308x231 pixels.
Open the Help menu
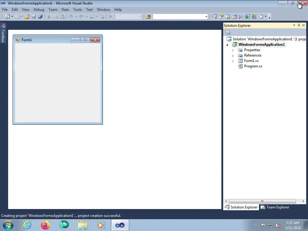tap(118, 9)
